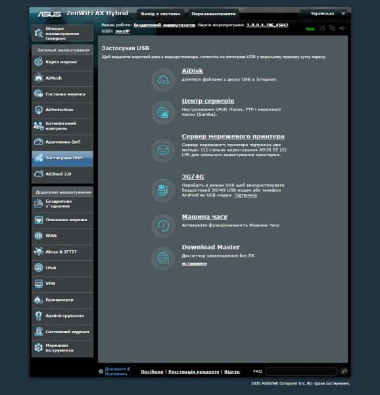Click the wireless signal icon
Screen dimensions: 380x395
point(39,203)
